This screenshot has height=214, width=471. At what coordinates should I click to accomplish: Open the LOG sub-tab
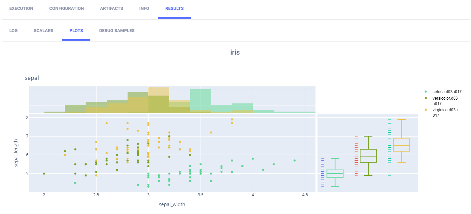(13, 31)
